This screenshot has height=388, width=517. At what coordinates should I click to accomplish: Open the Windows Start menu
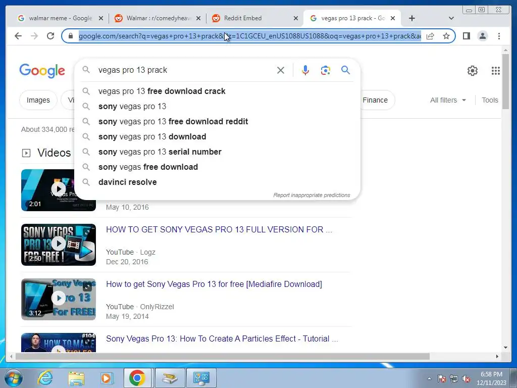point(13,378)
